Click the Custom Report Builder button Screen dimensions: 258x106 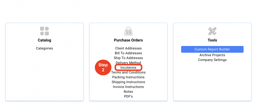pyautogui.click(x=212, y=49)
